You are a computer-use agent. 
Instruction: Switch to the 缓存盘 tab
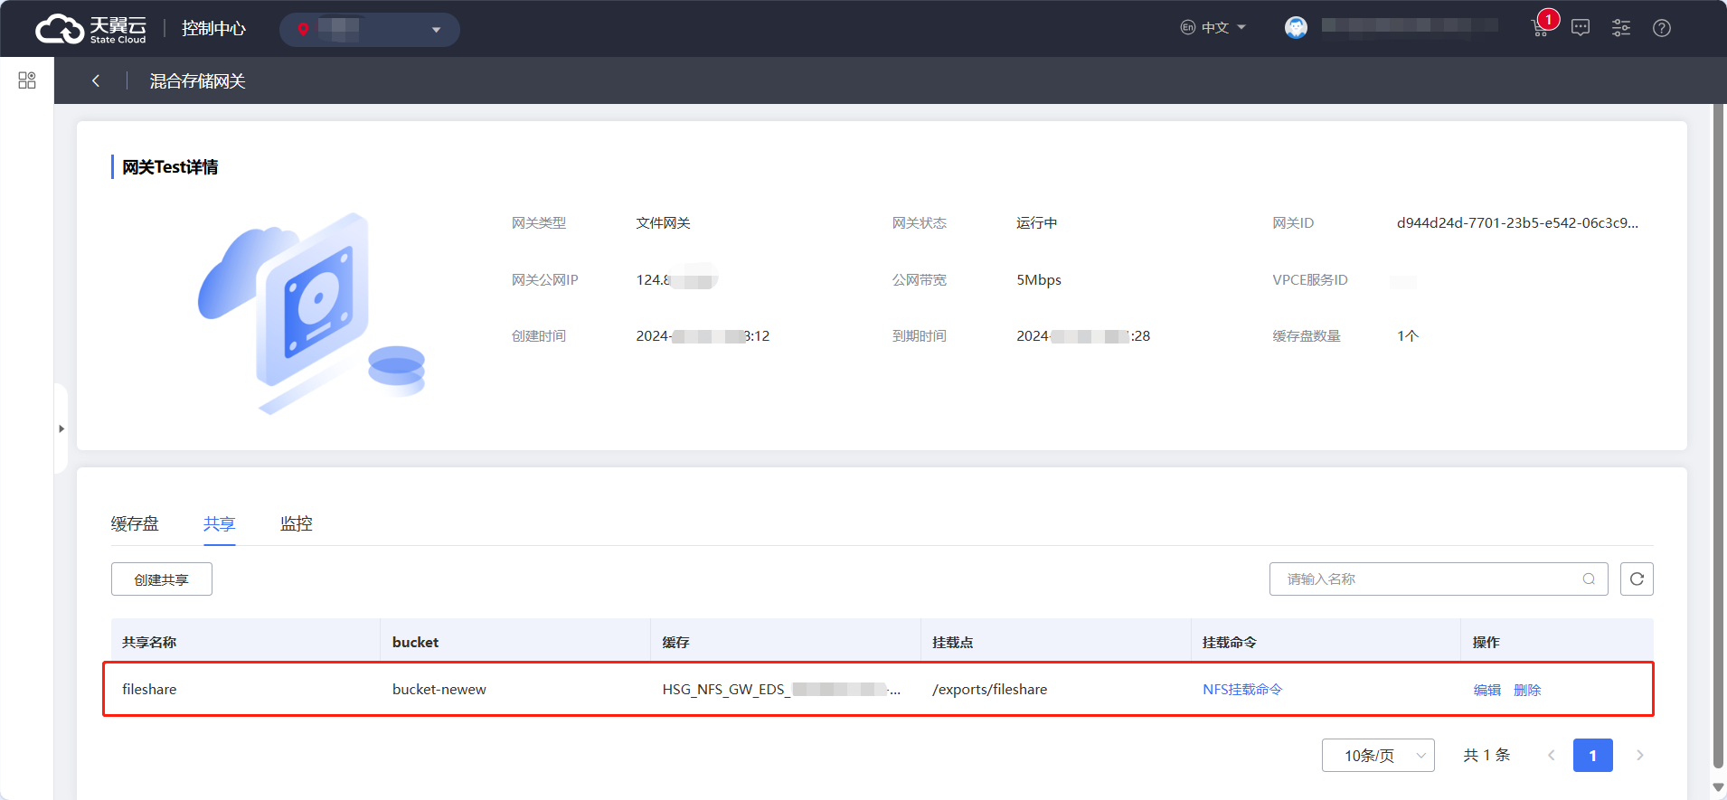point(135,523)
